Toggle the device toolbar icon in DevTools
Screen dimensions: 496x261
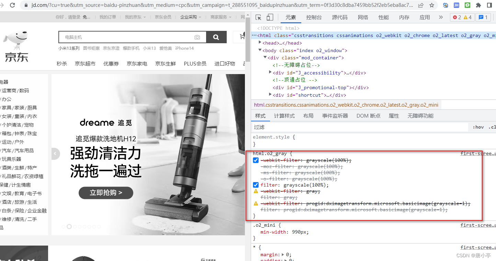[x=270, y=17]
